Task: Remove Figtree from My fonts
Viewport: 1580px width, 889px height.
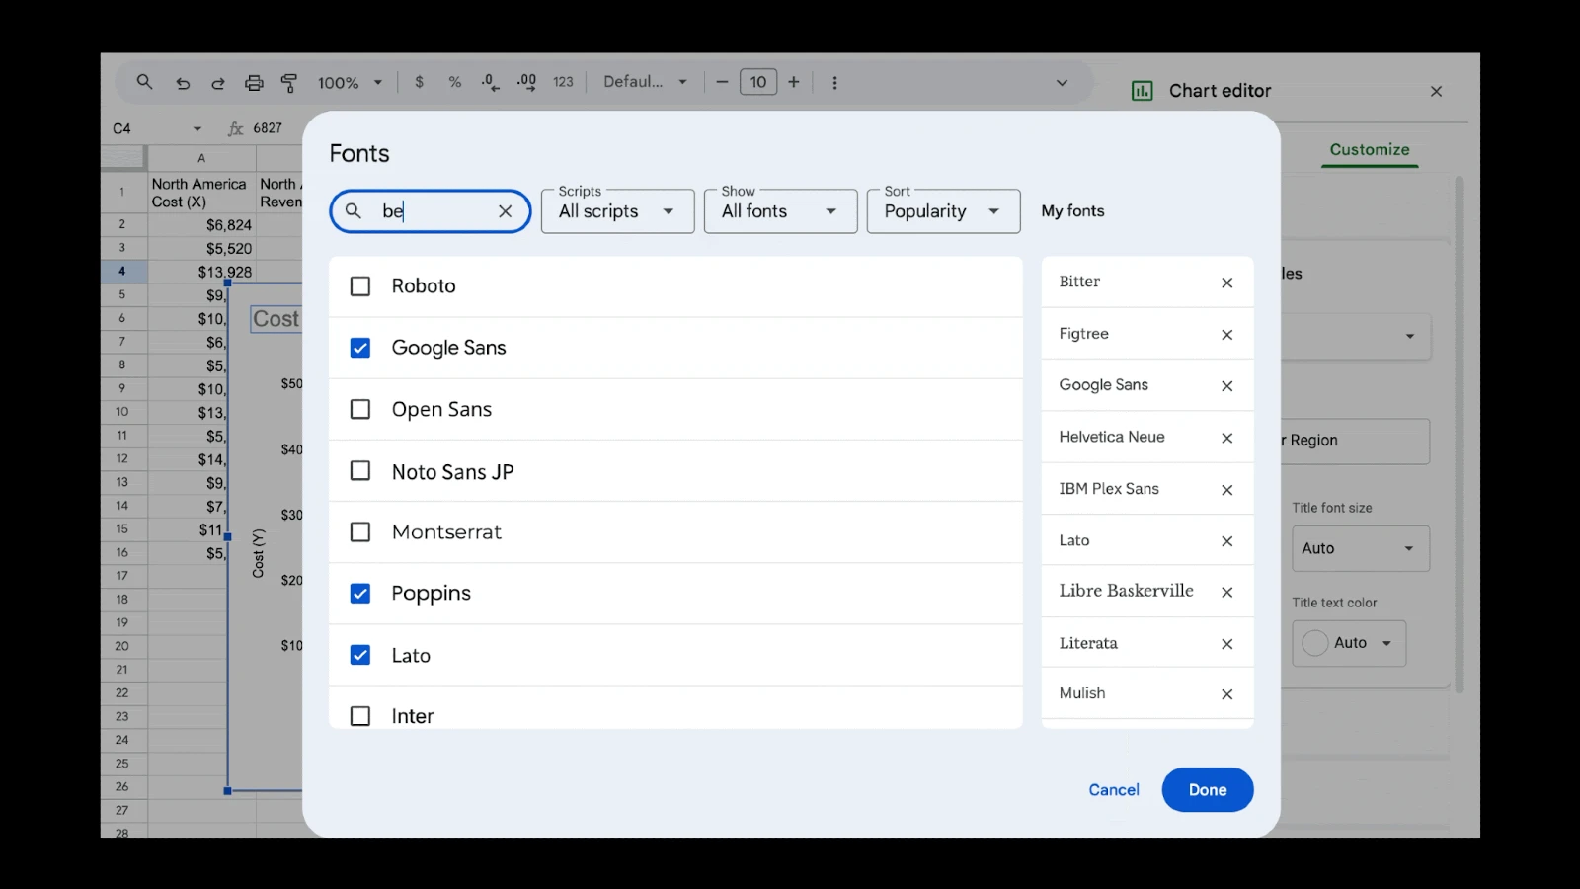Action: click(x=1226, y=335)
